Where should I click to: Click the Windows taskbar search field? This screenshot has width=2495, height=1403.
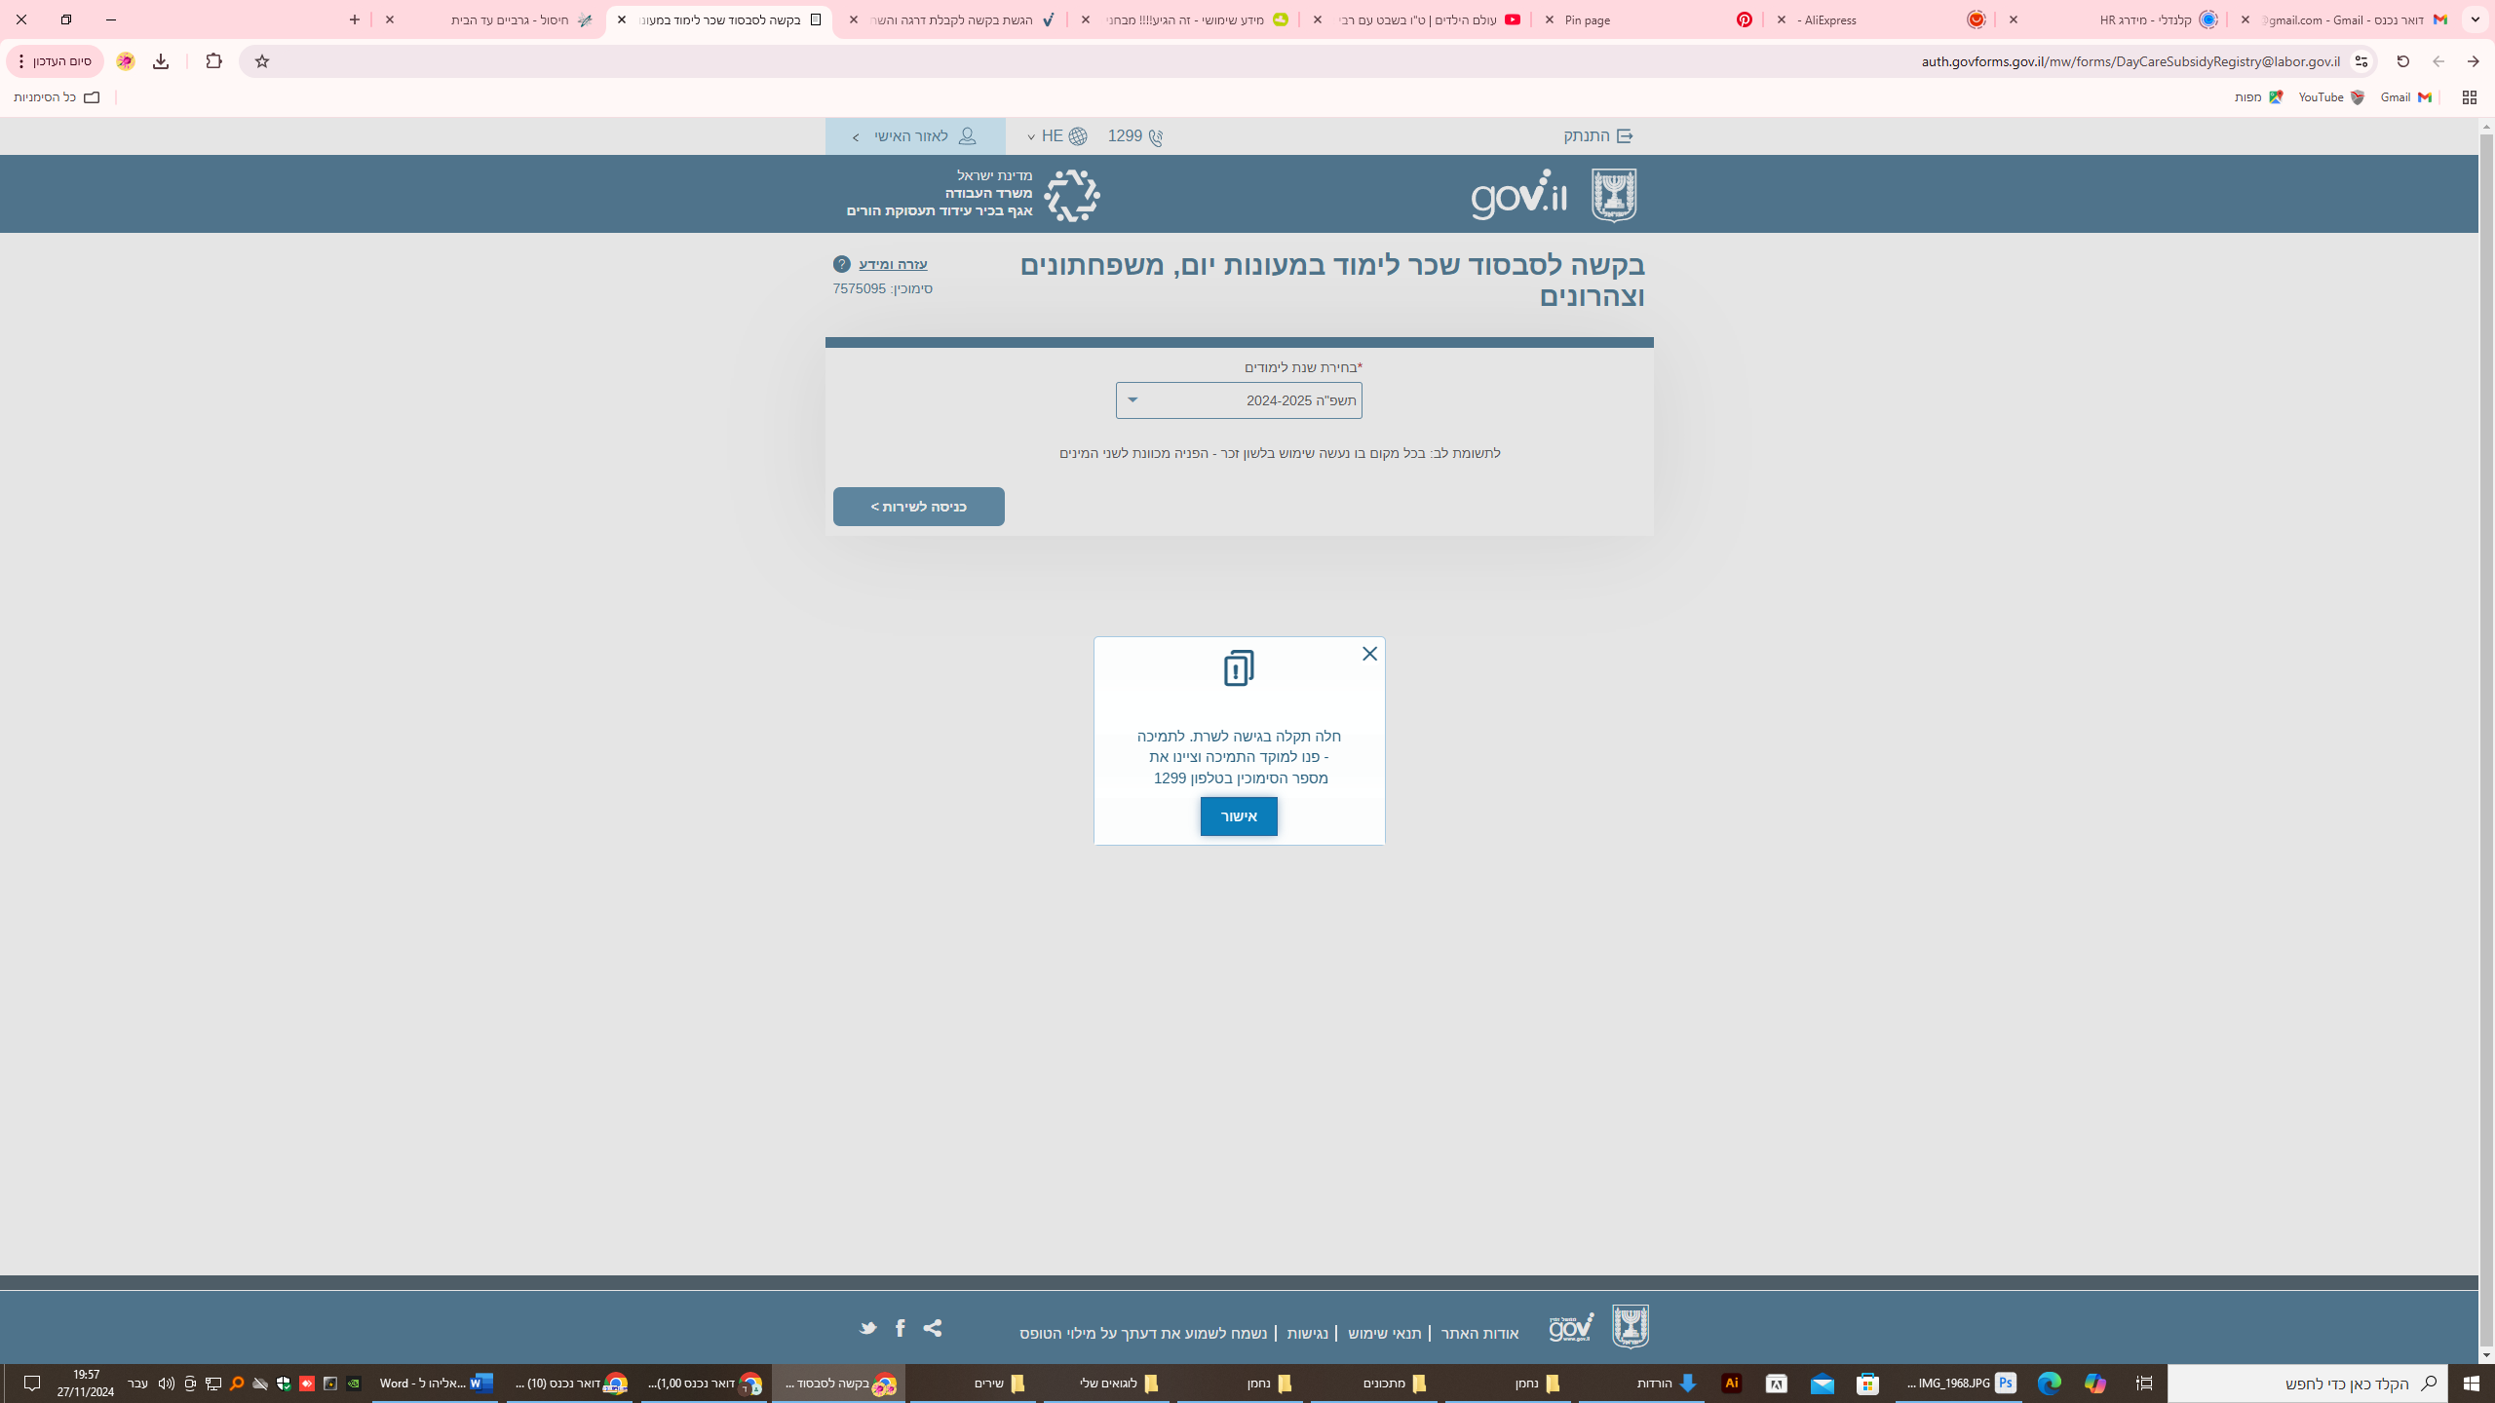tap(2339, 1384)
